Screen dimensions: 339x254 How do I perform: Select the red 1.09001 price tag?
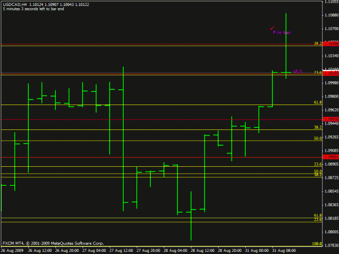tap(331, 157)
